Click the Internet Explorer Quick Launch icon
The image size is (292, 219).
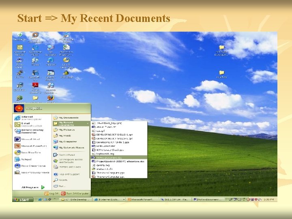point(40,200)
